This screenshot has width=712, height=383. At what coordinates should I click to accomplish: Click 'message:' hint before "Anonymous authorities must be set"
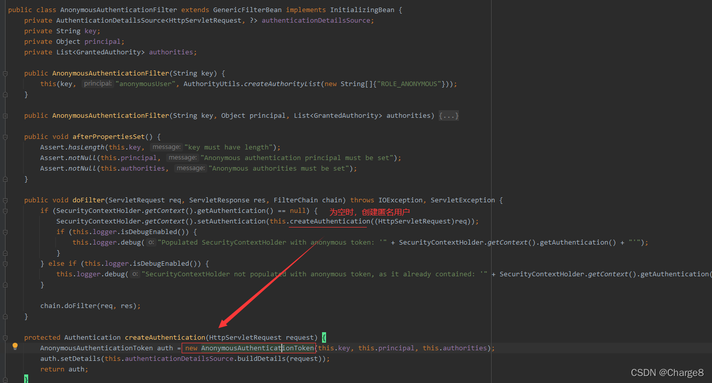[x=191, y=168]
